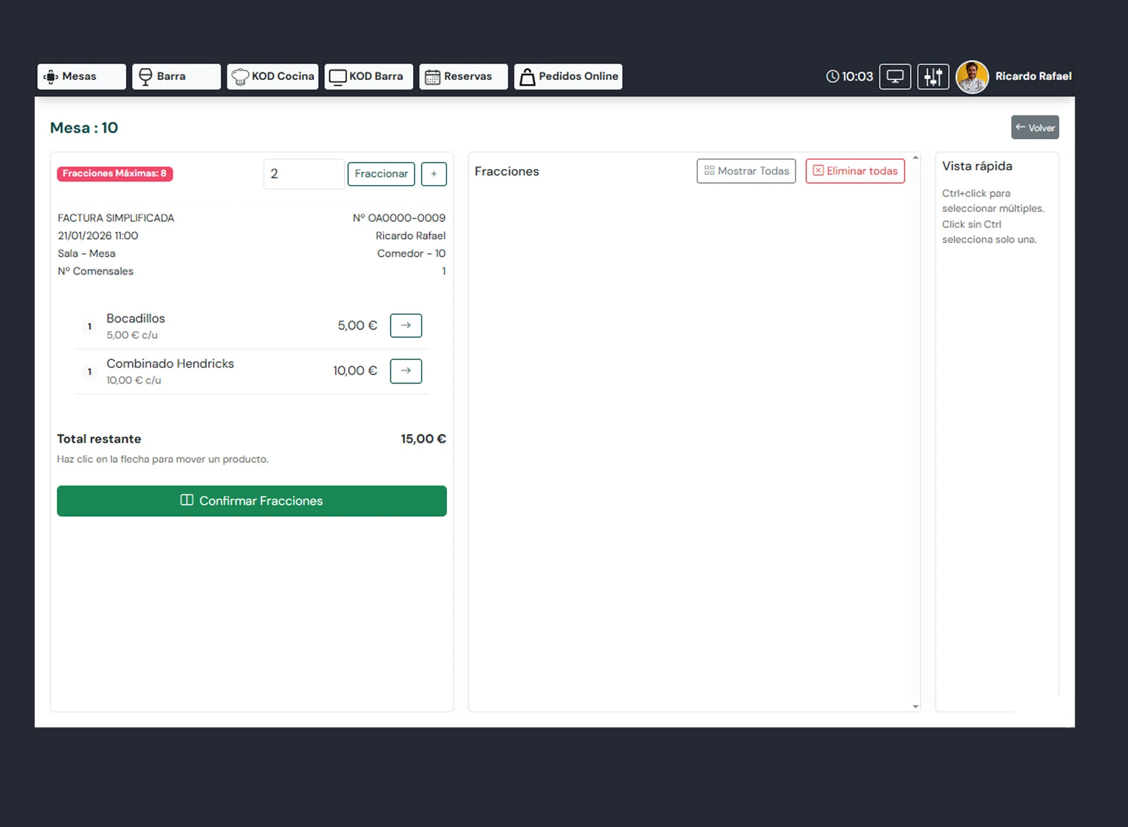Open KOD Barra view
The height and width of the screenshot is (827, 1128).
click(x=368, y=76)
